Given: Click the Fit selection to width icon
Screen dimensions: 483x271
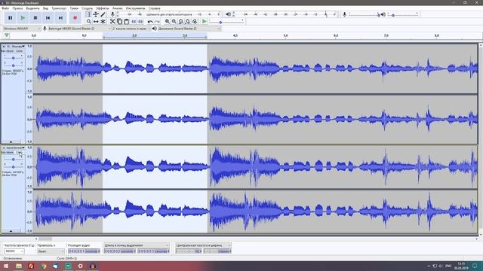Looking at the screenshot, I should click(x=181, y=22).
